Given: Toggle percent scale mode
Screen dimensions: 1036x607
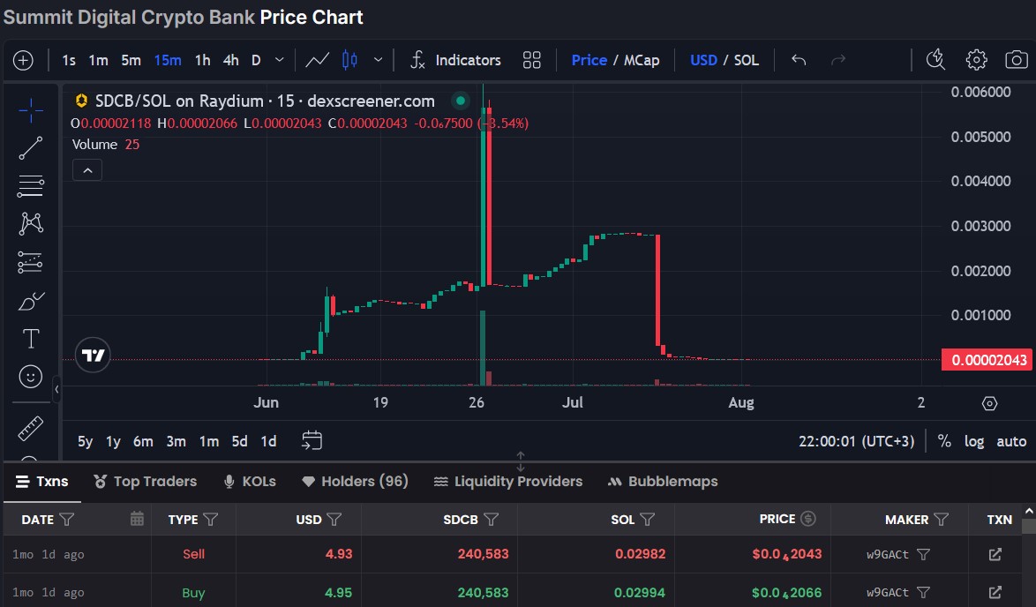Looking at the screenshot, I should tap(945, 441).
